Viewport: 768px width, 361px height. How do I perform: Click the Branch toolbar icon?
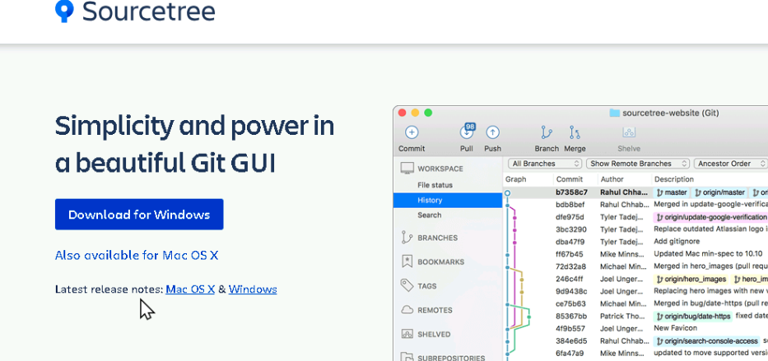[x=546, y=132]
